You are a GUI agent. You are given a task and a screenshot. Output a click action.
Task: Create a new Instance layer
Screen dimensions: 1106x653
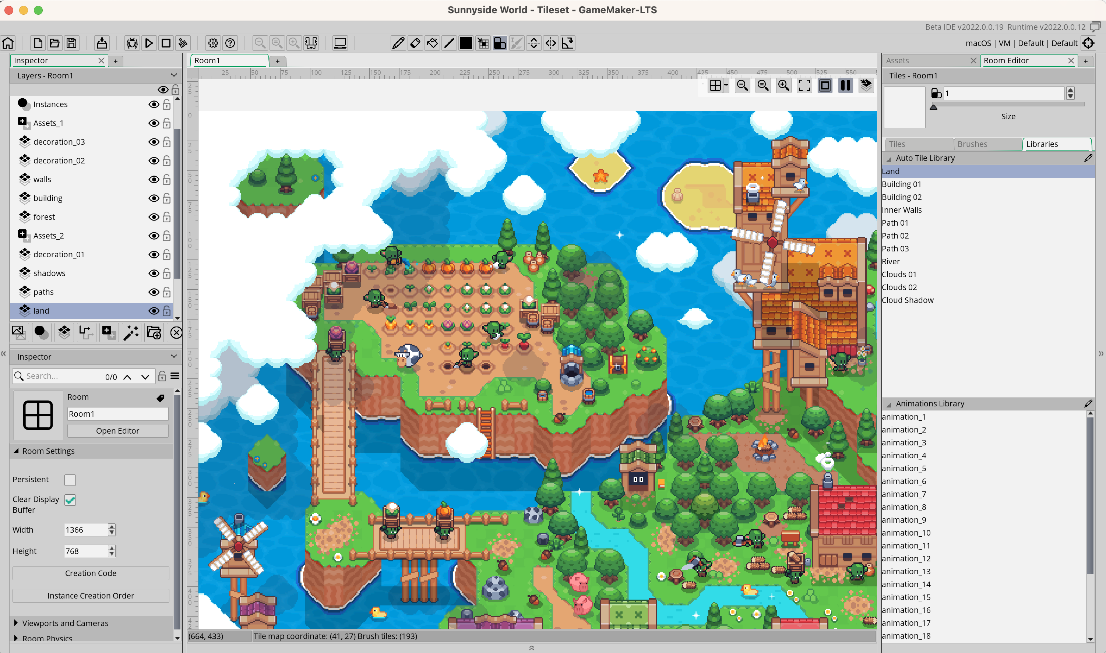point(41,333)
